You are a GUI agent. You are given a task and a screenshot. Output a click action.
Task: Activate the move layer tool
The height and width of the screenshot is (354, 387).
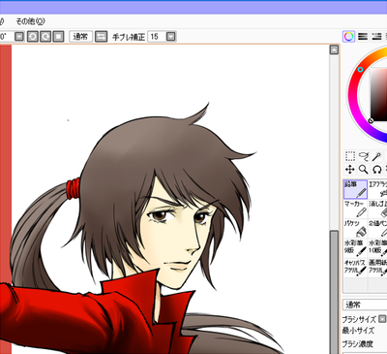tap(350, 169)
